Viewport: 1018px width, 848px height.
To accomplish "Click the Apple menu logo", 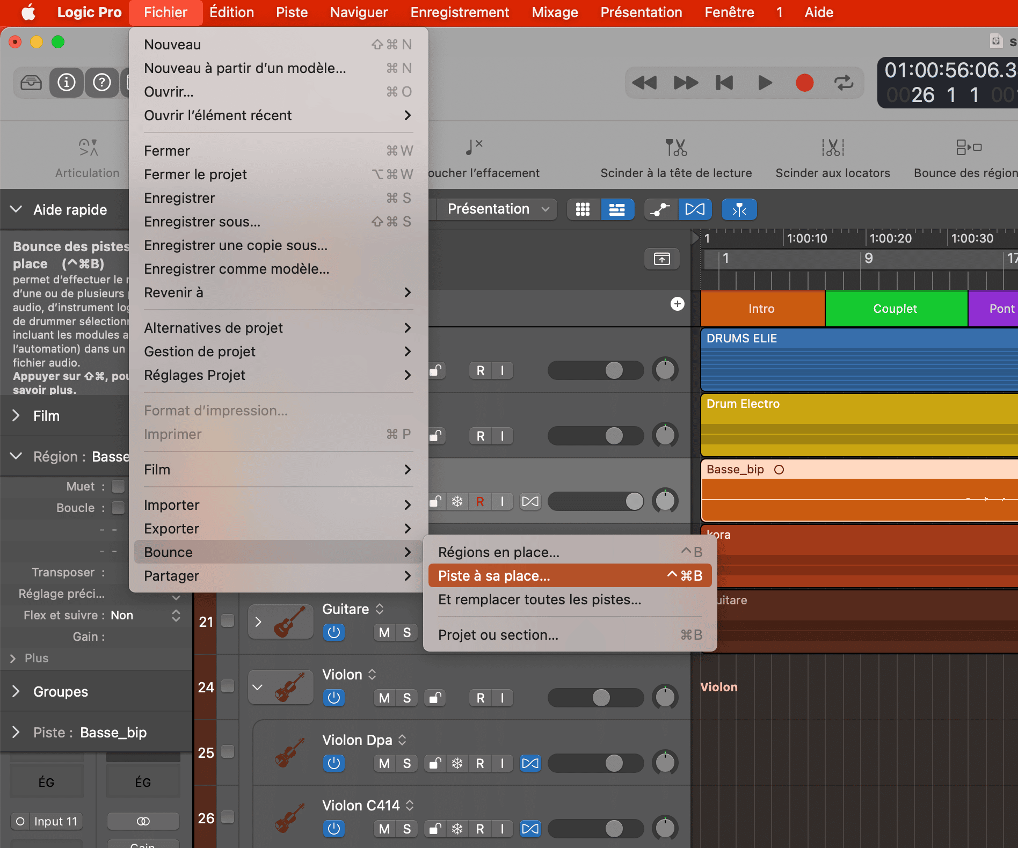I will [x=28, y=12].
